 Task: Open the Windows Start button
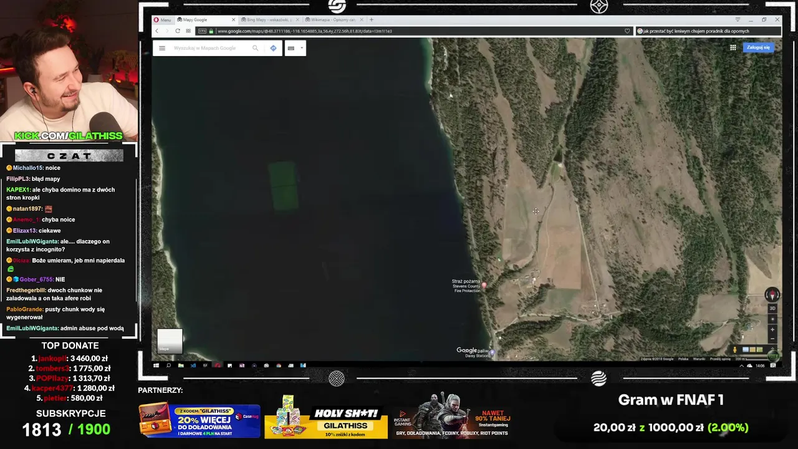click(x=156, y=365)
